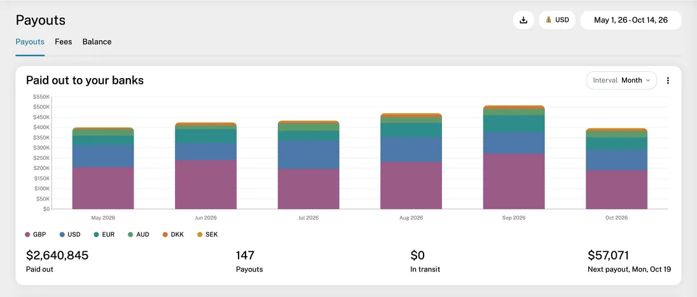Toggle the GBP legend series
The height and width of the screenshot is (297, 697).
[36, 235]
